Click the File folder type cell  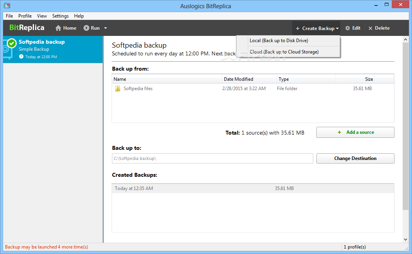coord(287,89)
